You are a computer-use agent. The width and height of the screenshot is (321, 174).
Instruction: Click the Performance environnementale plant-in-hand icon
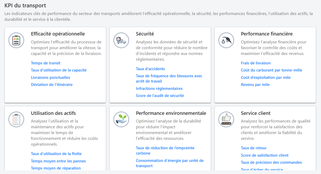(121, 119)
